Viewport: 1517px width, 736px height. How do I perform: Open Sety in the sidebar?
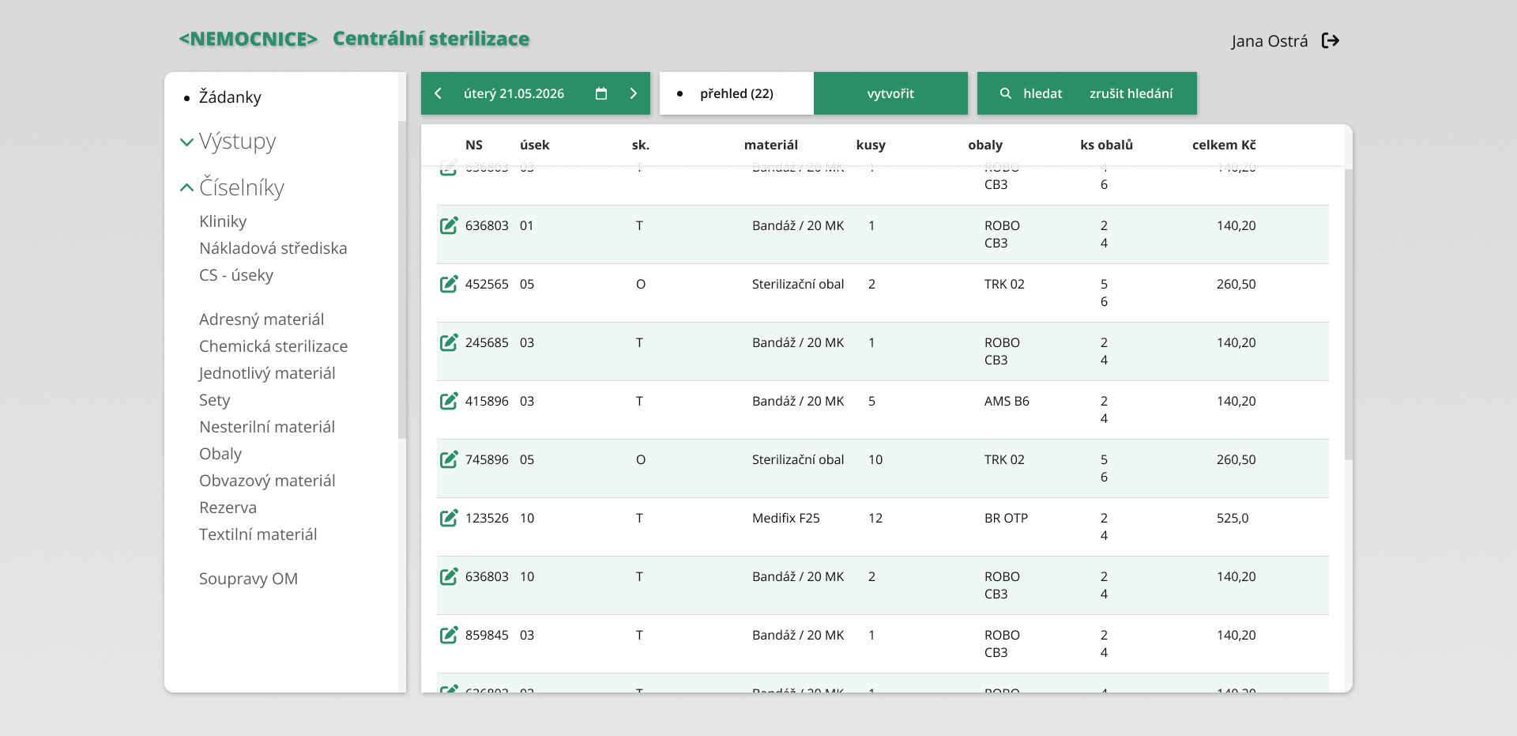coord(214,400)
